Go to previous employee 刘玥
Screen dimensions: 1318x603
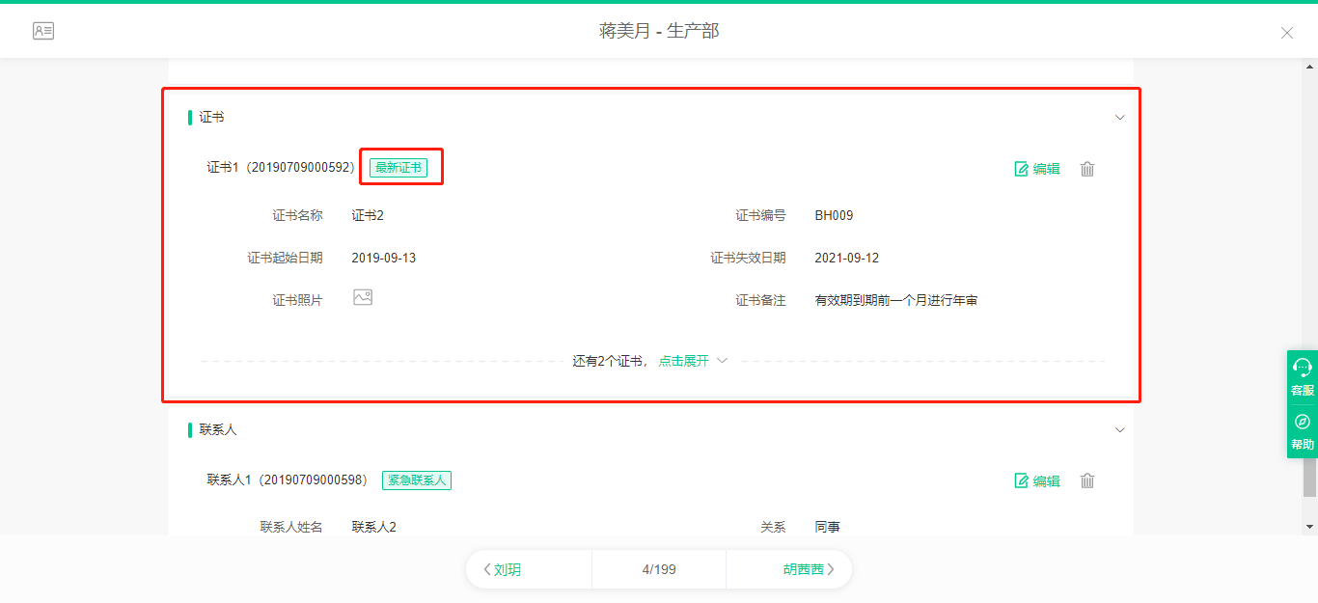503,569
